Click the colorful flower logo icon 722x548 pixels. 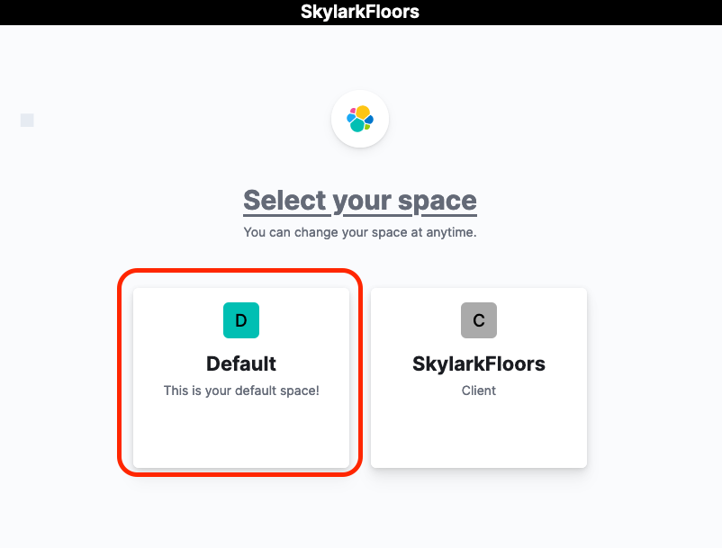click(360, 118)
